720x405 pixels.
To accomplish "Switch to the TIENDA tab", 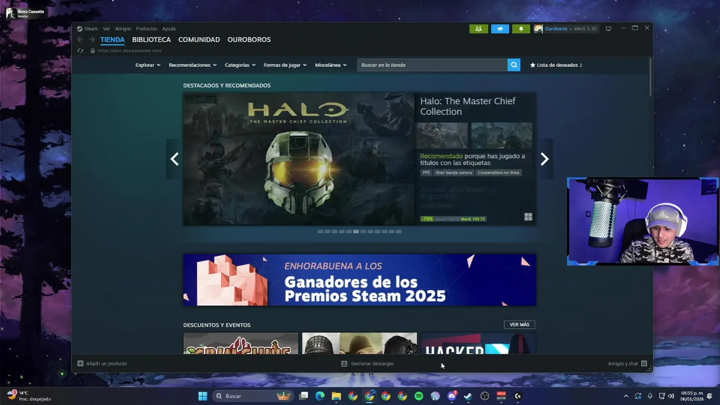I will coord(112,39).
